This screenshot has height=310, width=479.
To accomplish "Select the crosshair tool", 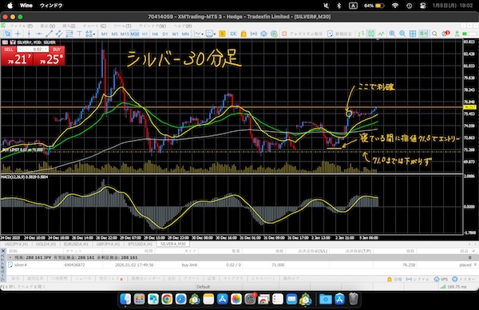I will (x=18, y=34).
